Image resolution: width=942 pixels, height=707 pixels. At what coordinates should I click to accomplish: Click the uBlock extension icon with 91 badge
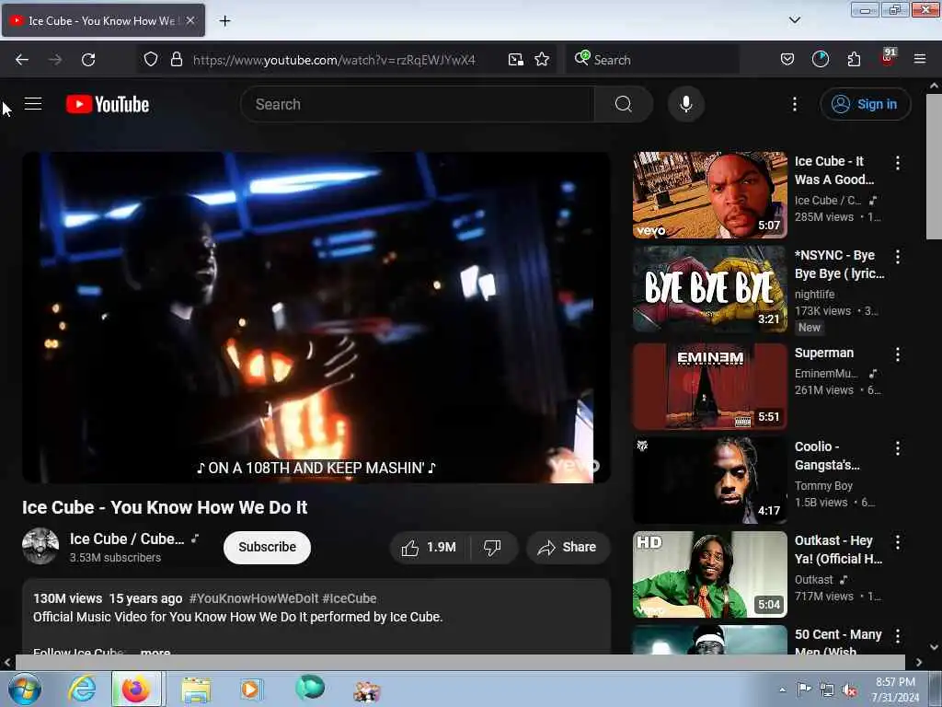(x=888, y=57)
